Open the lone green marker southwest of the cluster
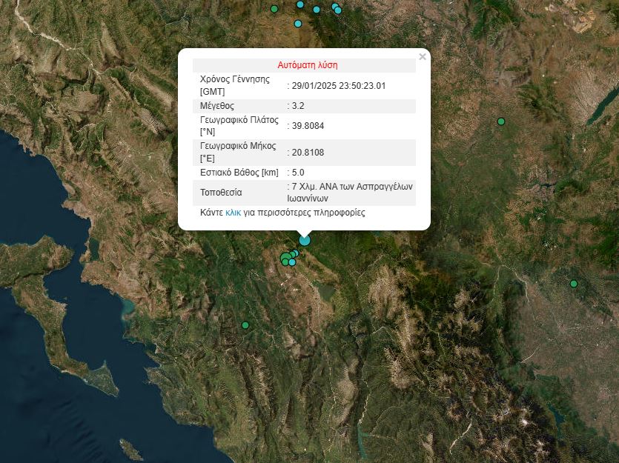 [x=245, y=324]
